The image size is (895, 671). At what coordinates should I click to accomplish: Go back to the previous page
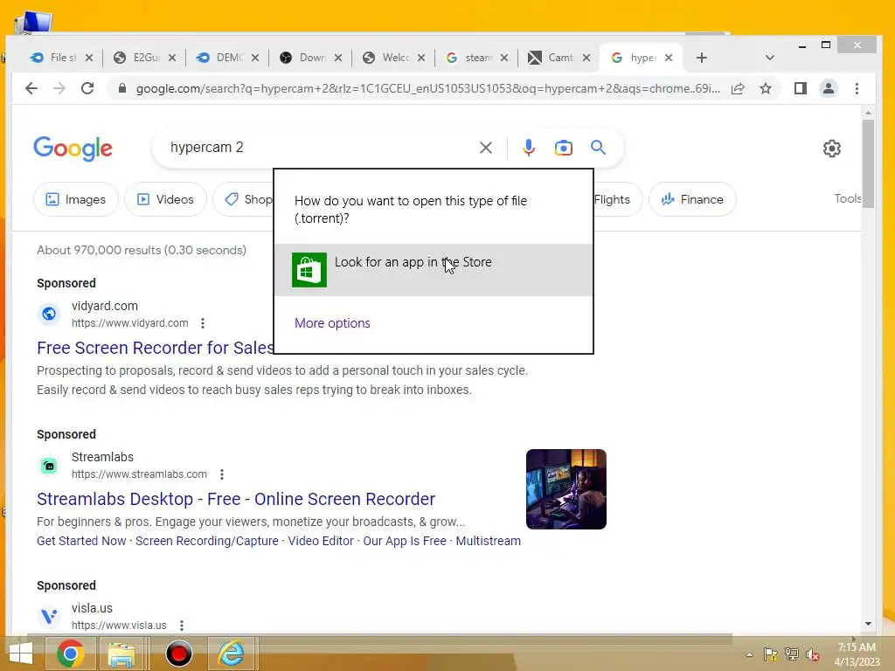coord(31,88)
